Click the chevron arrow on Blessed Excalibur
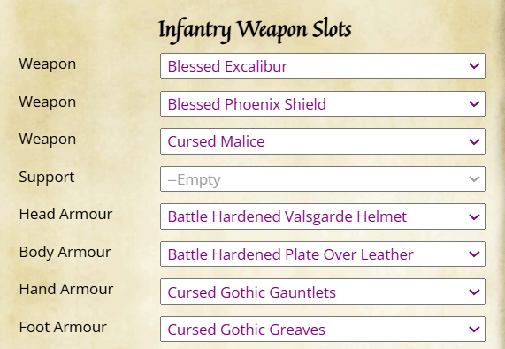The width and height of the screenshot is (505, 349). [474, 66]
